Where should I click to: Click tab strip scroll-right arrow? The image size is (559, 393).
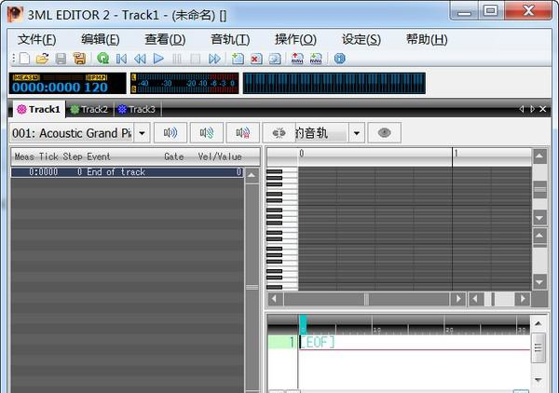(x=532, y=109)
